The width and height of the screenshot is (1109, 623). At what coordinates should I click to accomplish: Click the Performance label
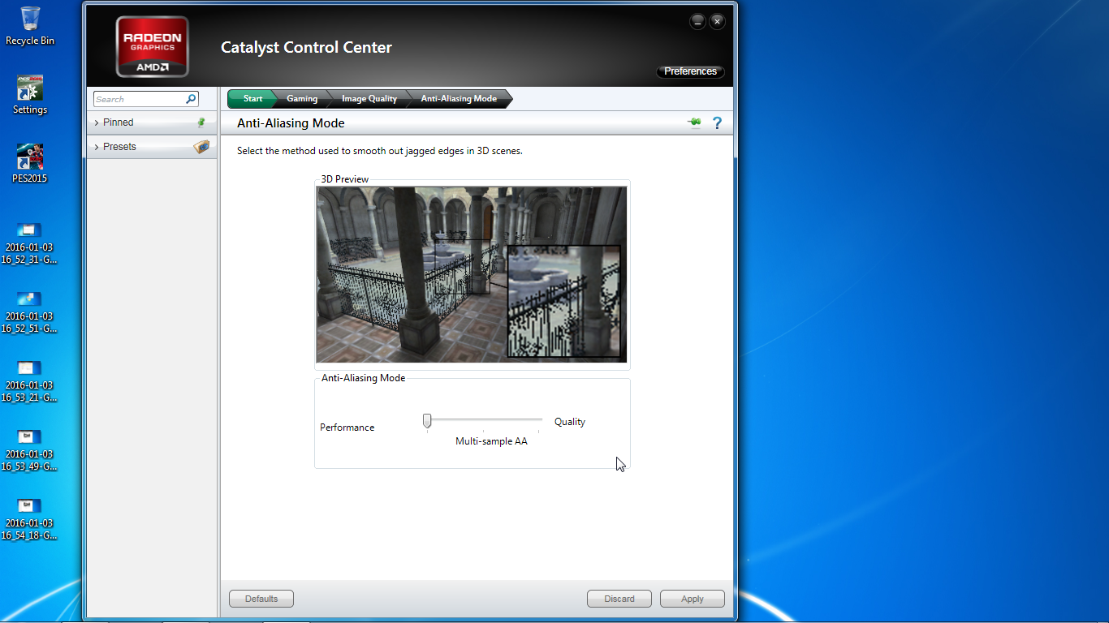click(347, 428)
